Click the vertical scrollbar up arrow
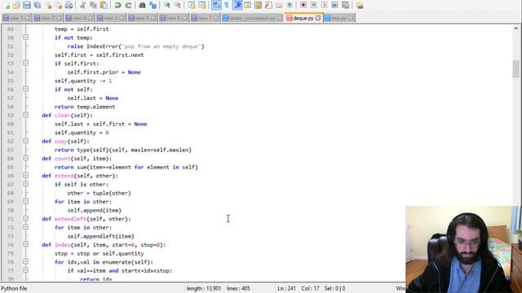522x293 pixels. click(x=515, y=28)
